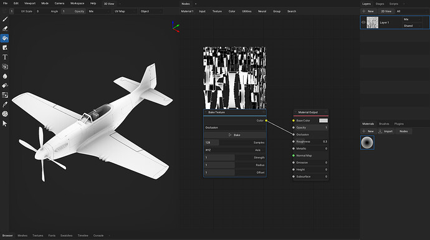Click the play icon on Bake button
The height and width of the screenshot is (240, 430).
pyautogui.click(x=230, y=135)
